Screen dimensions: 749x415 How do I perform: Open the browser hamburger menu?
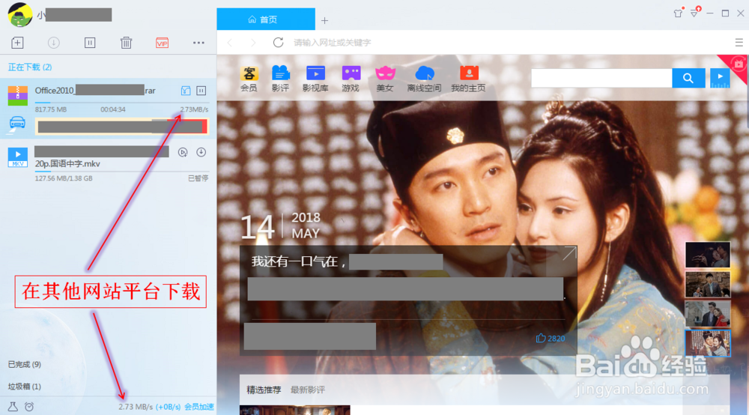coord(739,43)
